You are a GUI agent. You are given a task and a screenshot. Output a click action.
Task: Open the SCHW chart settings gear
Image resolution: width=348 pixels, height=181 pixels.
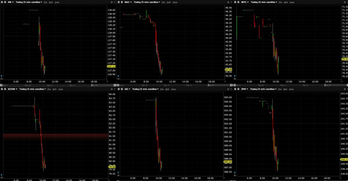click(112, 89)
